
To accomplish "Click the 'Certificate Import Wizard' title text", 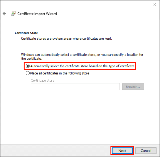I will coord(37,14).
